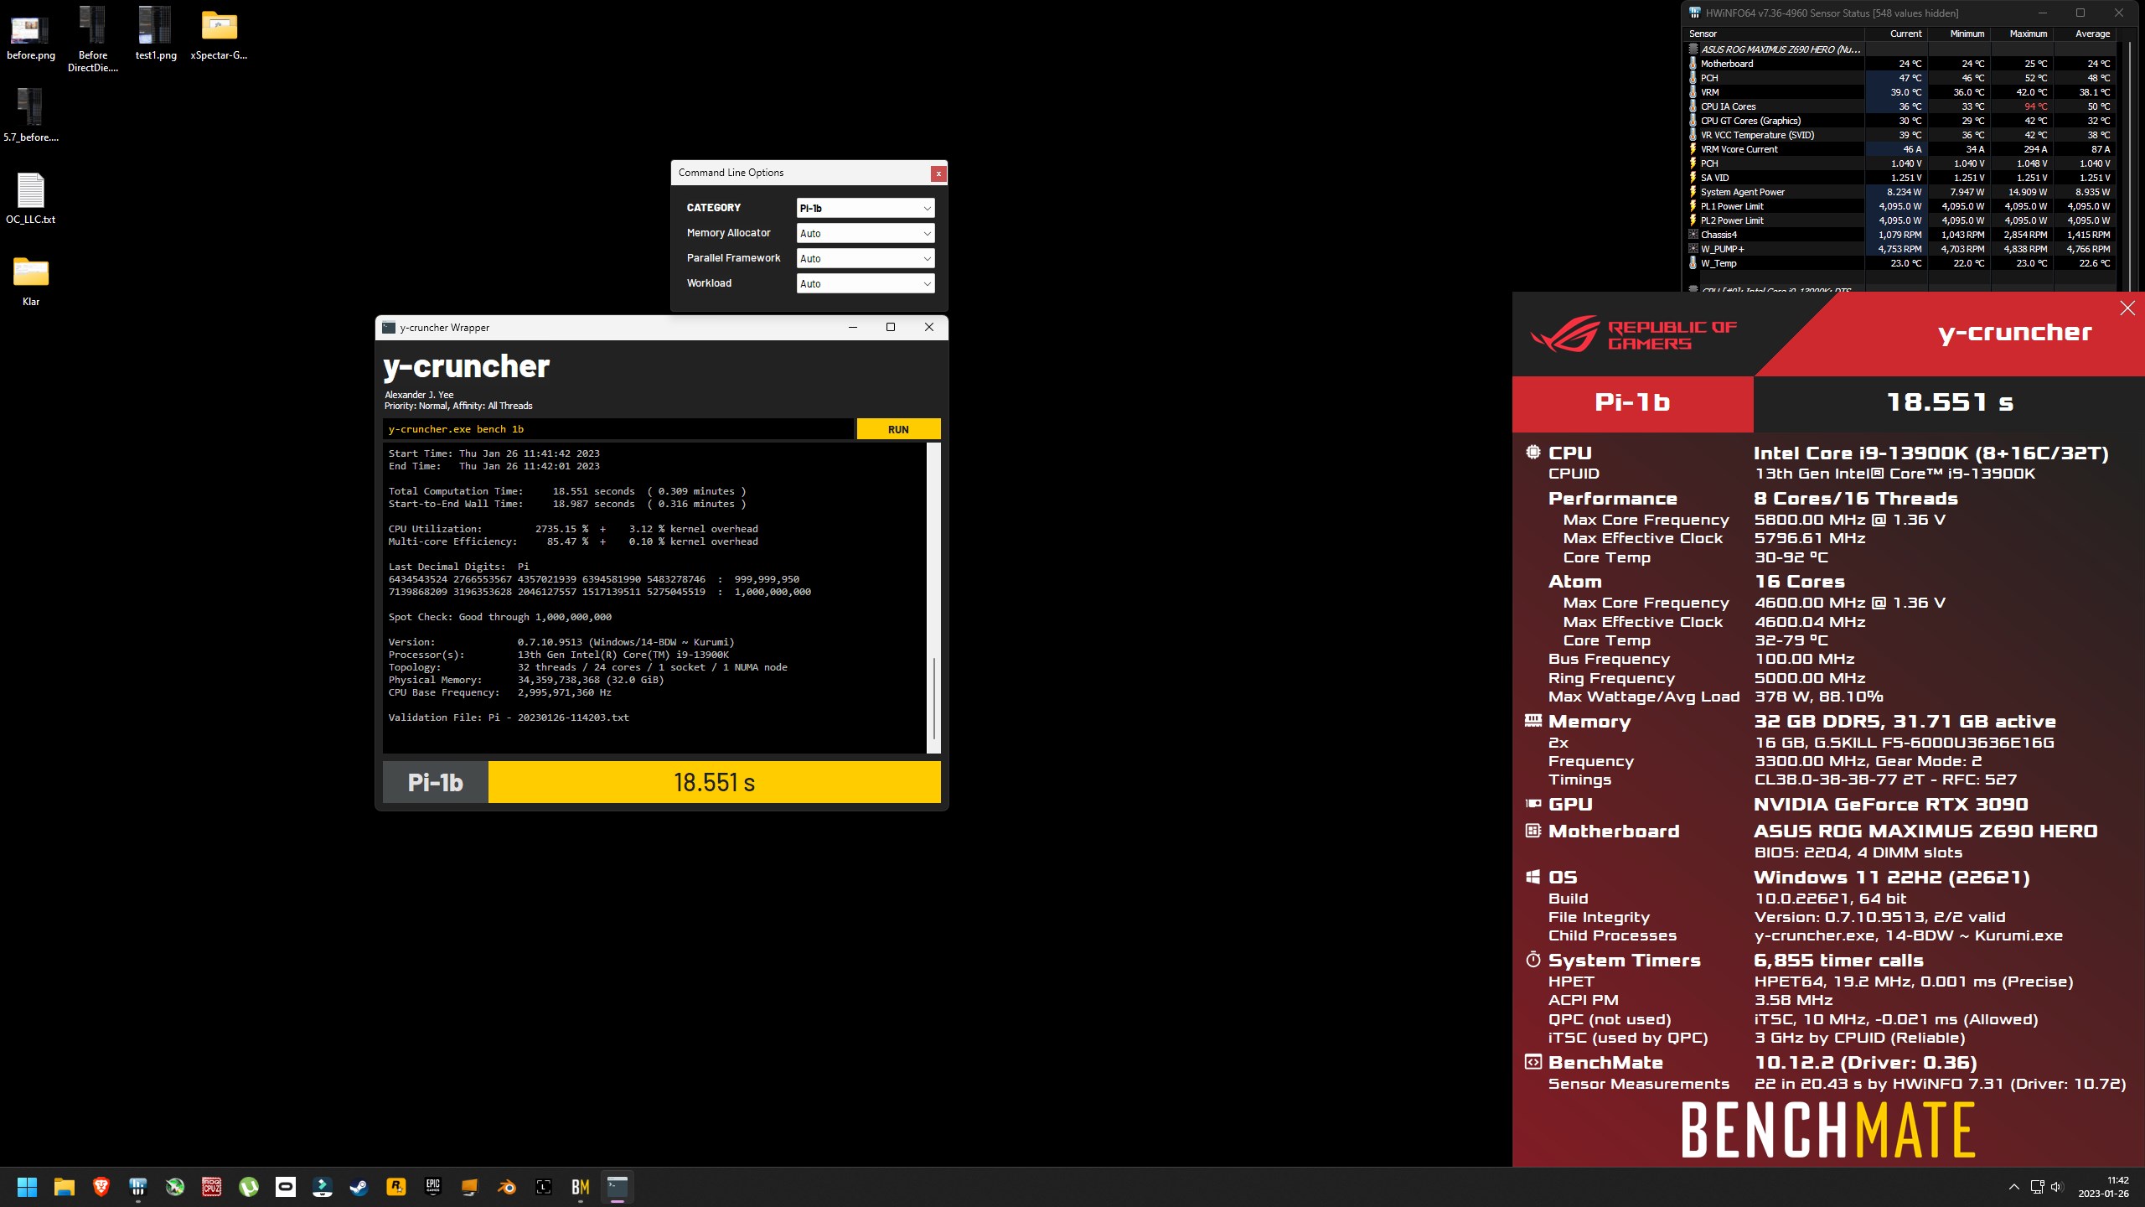The image size is (2145, 1207).
Task: Maximize the y-cruncher Wrapper window
Action: coord(891,327)
